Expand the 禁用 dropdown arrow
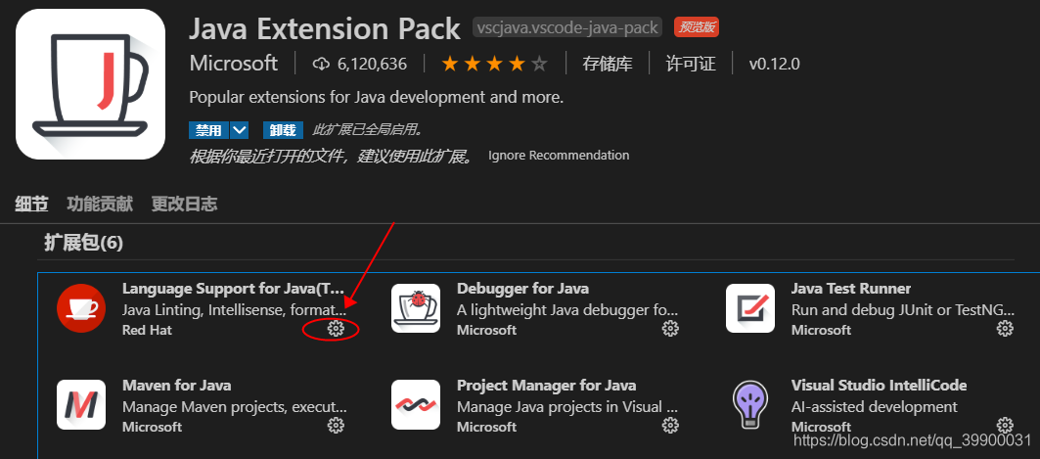This screenshot has height=459, width=1040. pyautogui.click(x=240, y=130)
